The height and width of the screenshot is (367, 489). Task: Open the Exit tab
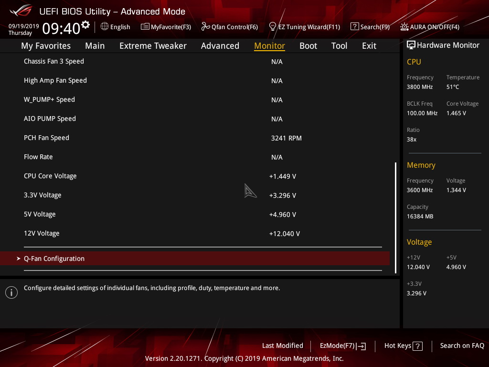coord(369,46)
